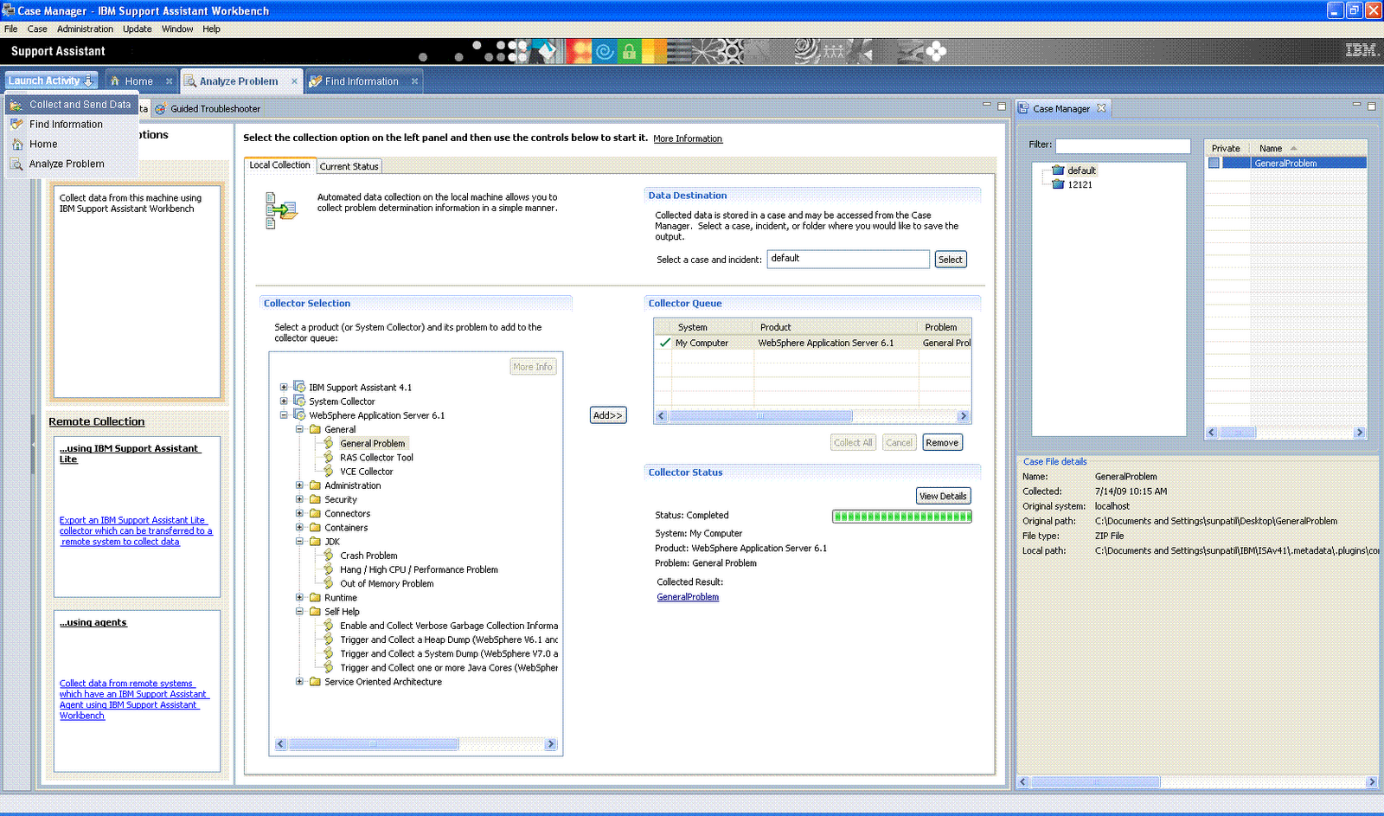Click the View Details button

click(943, 496)
